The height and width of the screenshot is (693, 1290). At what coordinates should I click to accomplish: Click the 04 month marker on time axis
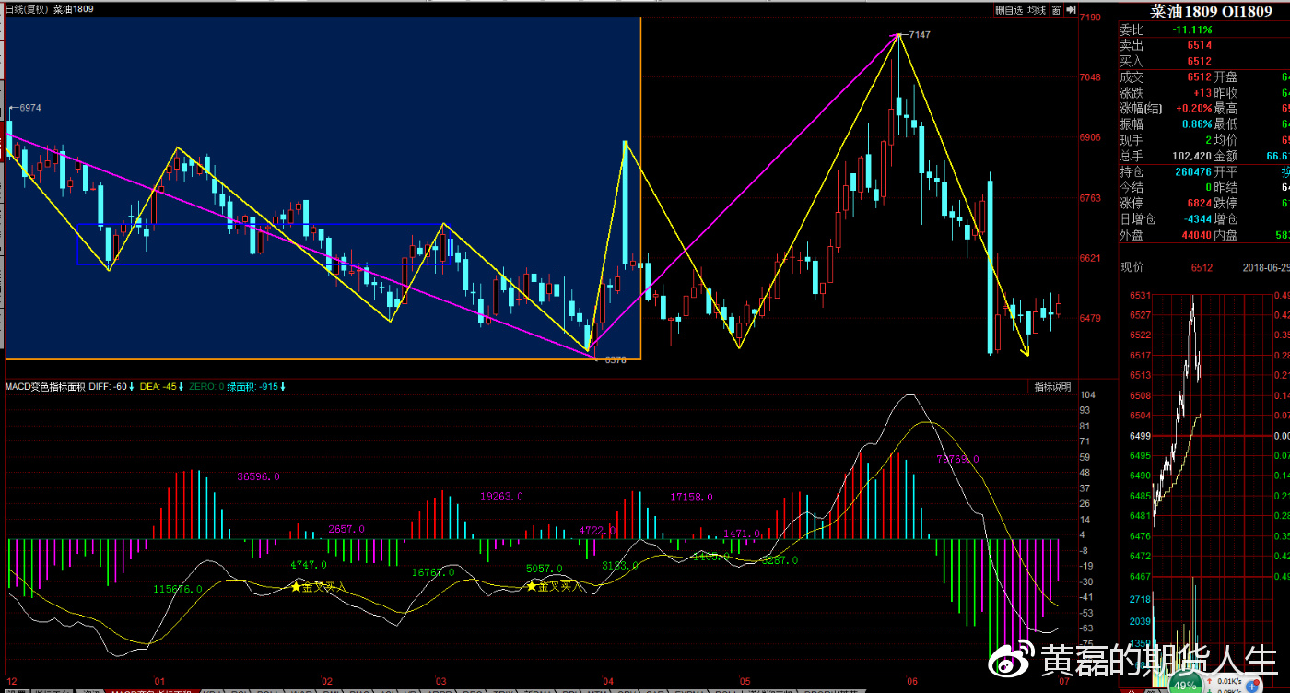(607, 681)
